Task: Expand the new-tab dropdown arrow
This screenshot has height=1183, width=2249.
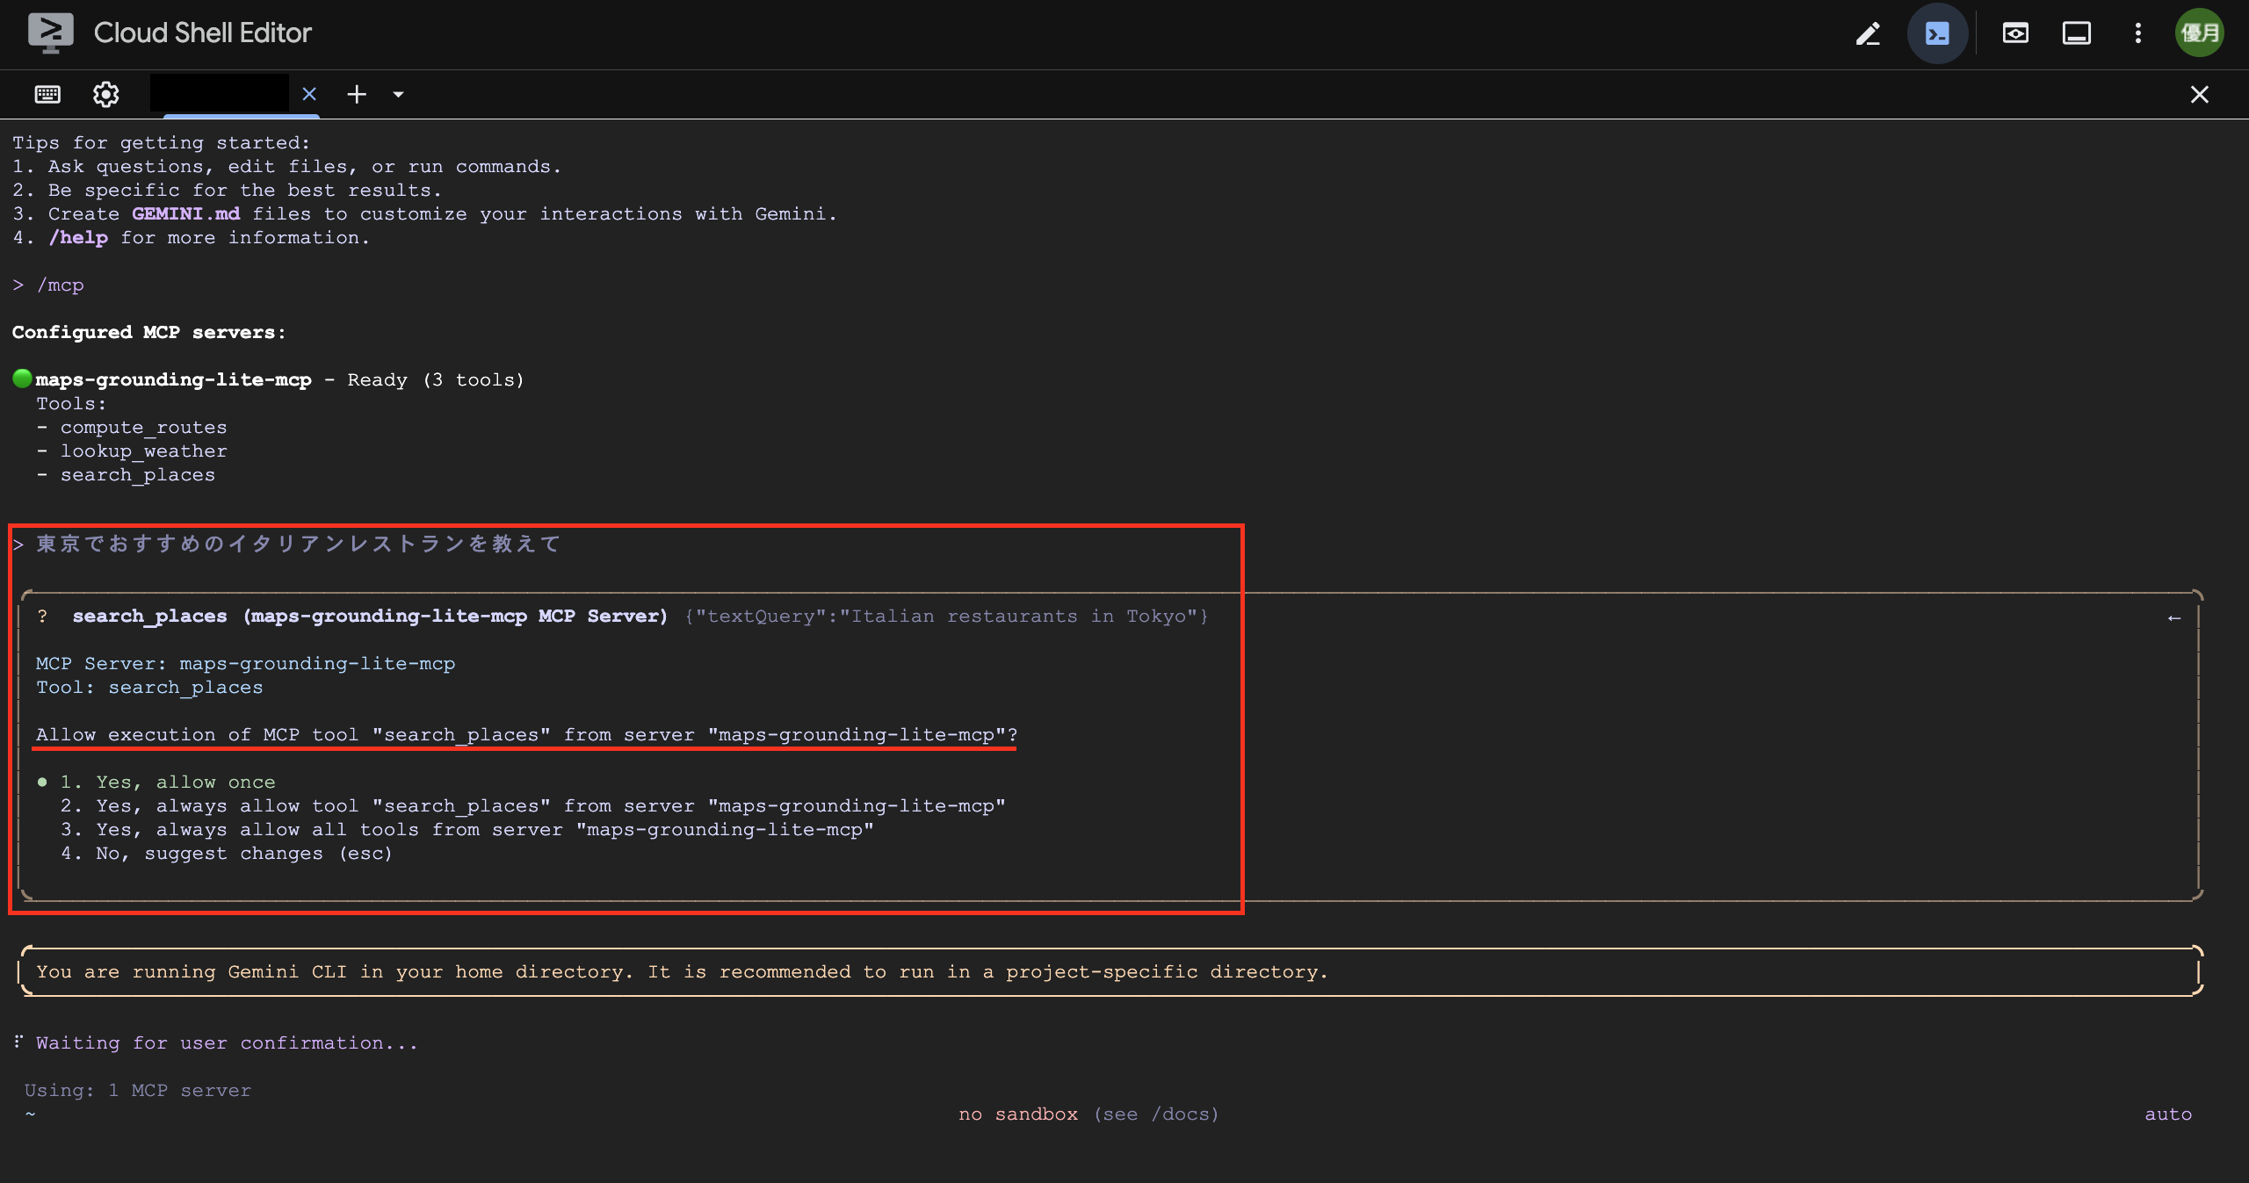Action: 398,94
